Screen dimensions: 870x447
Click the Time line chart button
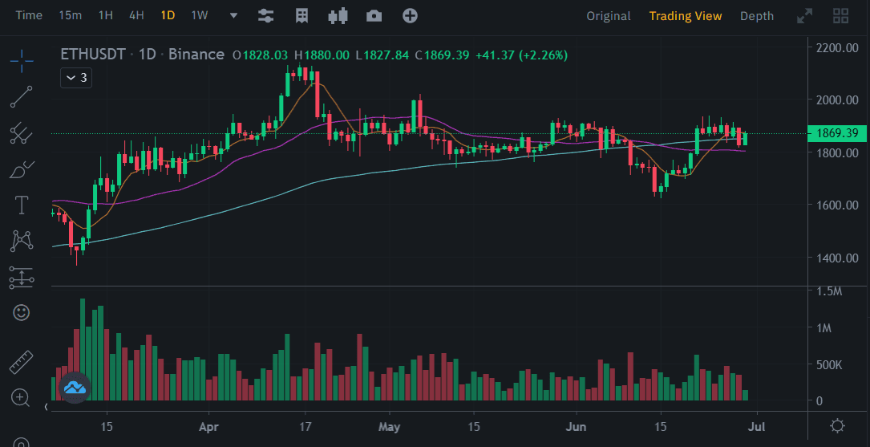(30, 16)
